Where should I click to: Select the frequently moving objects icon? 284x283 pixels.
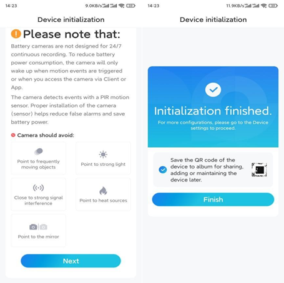tap(39, 151)
